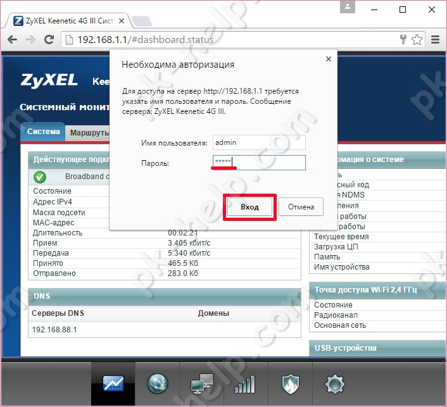Click green connection status checkmark
Image resolution: width=447 pixels, height=407 pixels.
[40, 177]
